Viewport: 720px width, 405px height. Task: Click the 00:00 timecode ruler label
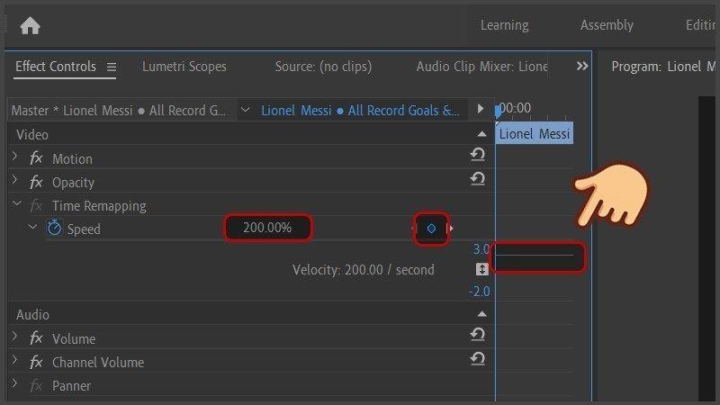pyautogui.click(x=516, y=108)
